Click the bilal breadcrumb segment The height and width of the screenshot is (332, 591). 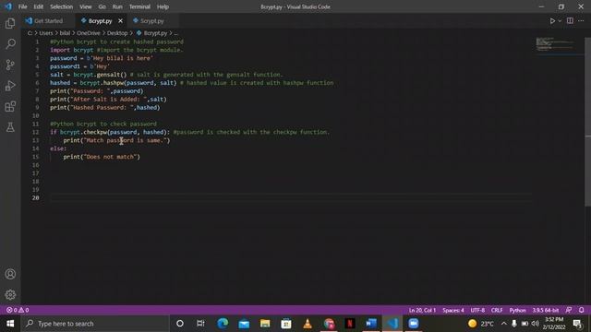tap(65, 33)
